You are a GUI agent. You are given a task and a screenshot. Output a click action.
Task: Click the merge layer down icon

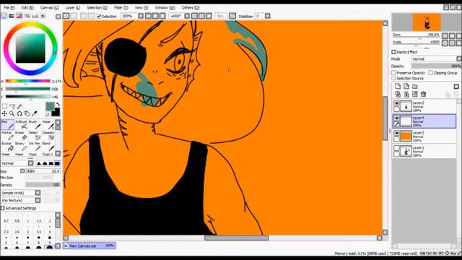[x=406, y=94]
